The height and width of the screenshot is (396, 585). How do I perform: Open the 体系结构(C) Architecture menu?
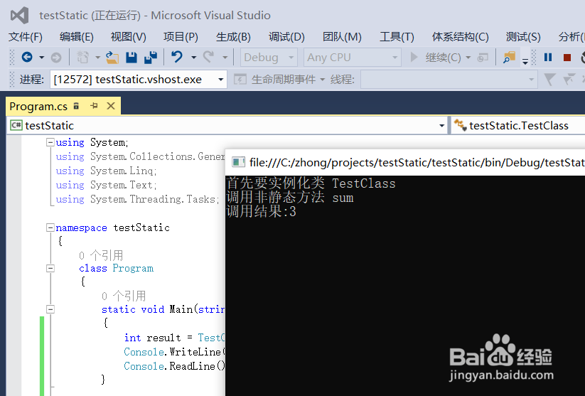pyautogui.click(x=460, y=36)
